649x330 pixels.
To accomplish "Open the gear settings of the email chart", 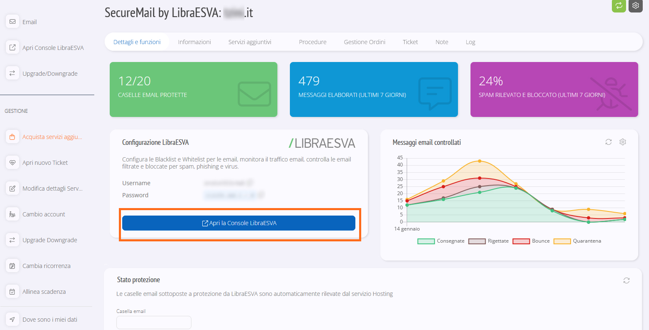I will coord(623,142).
